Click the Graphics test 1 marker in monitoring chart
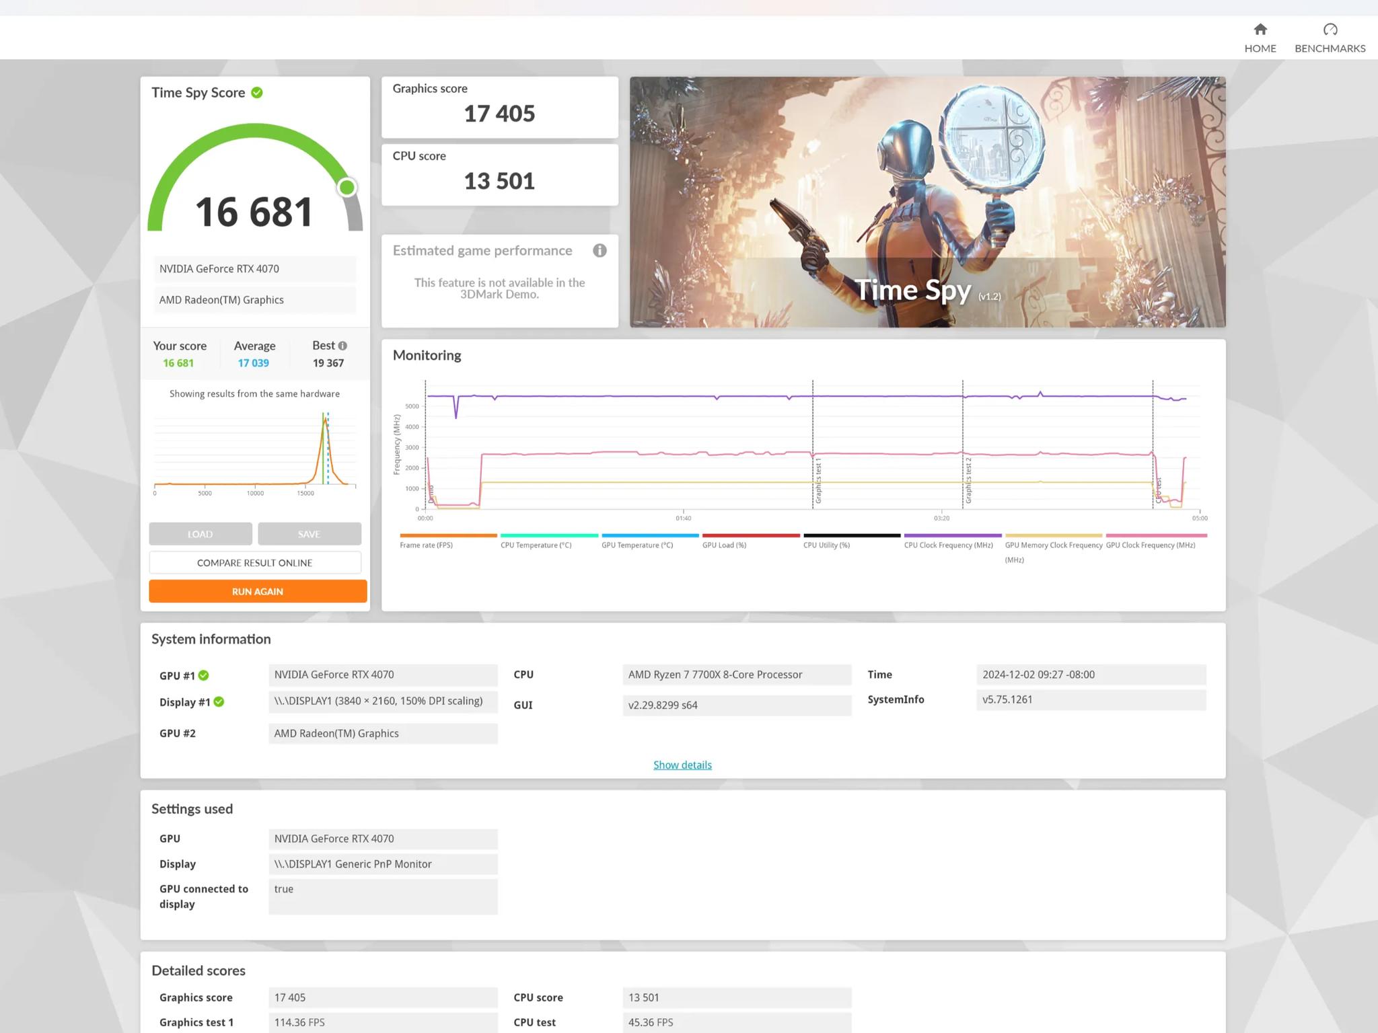The image size is (1378, 1033). click(818, 481)
